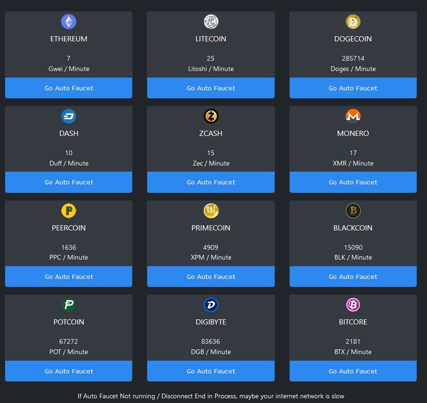The height and width of the screenshot is (403, 427).
Task: Select the PEERCOIN card title
Action: 69,228
